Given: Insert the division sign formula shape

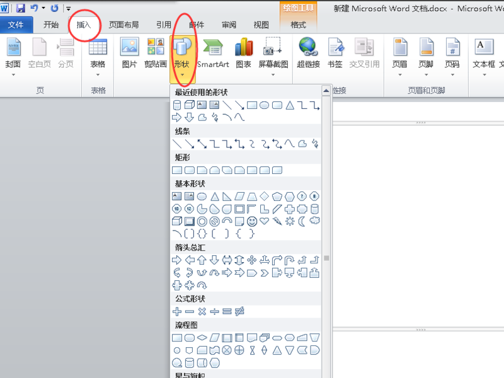Looking at the screenshot, I should coord(214,311).
